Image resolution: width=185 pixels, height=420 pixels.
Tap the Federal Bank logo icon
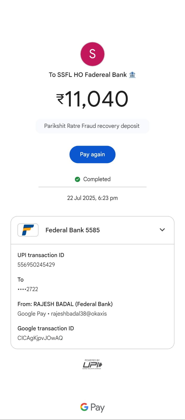coord(28,230)
